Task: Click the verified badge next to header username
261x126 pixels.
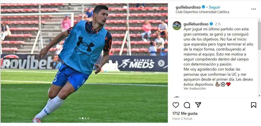Action: [x=203, y=7]
